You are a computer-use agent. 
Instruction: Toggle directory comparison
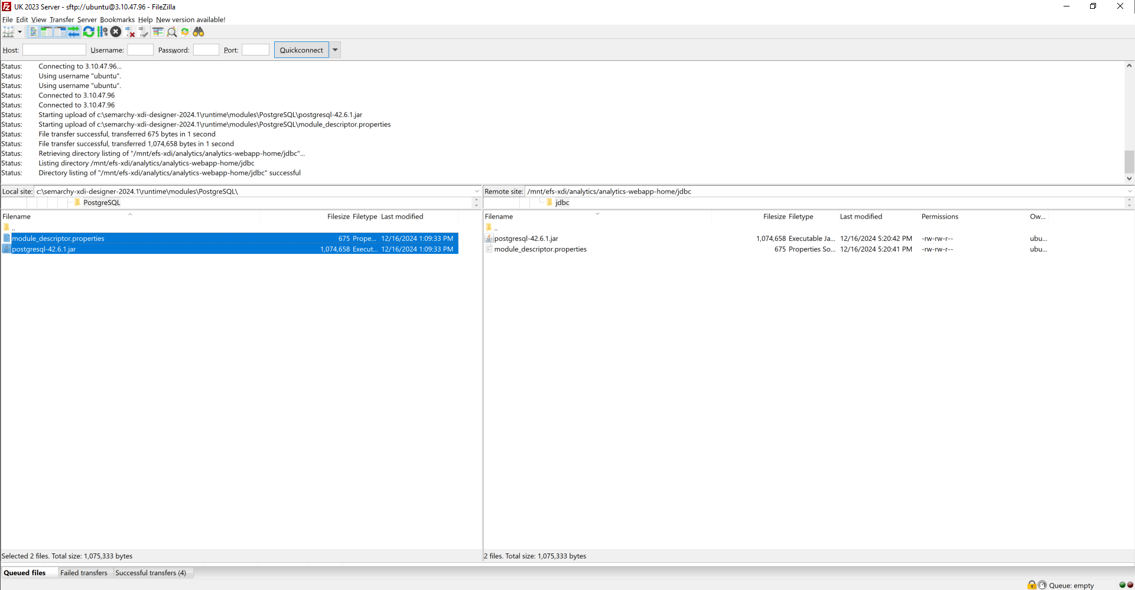point(171,32)
